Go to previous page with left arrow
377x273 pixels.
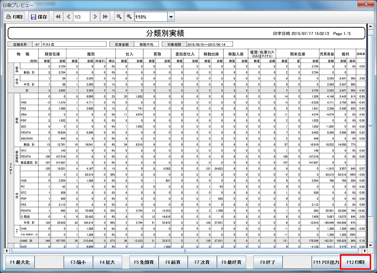click(69, 17)
